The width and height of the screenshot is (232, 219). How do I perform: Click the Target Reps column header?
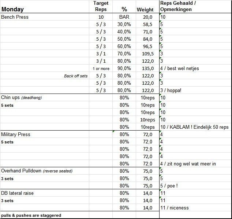click(x=101, y=6)
